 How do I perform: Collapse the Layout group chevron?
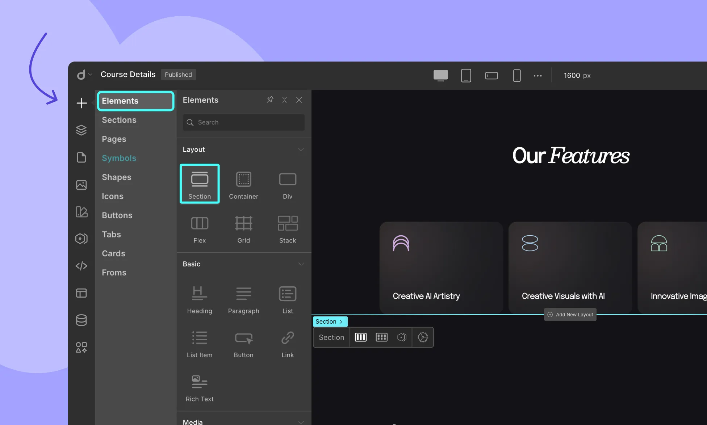pyautogui.click(x=301, y=150)
